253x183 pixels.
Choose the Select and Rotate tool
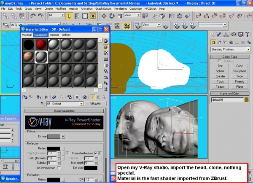[112, 16]
